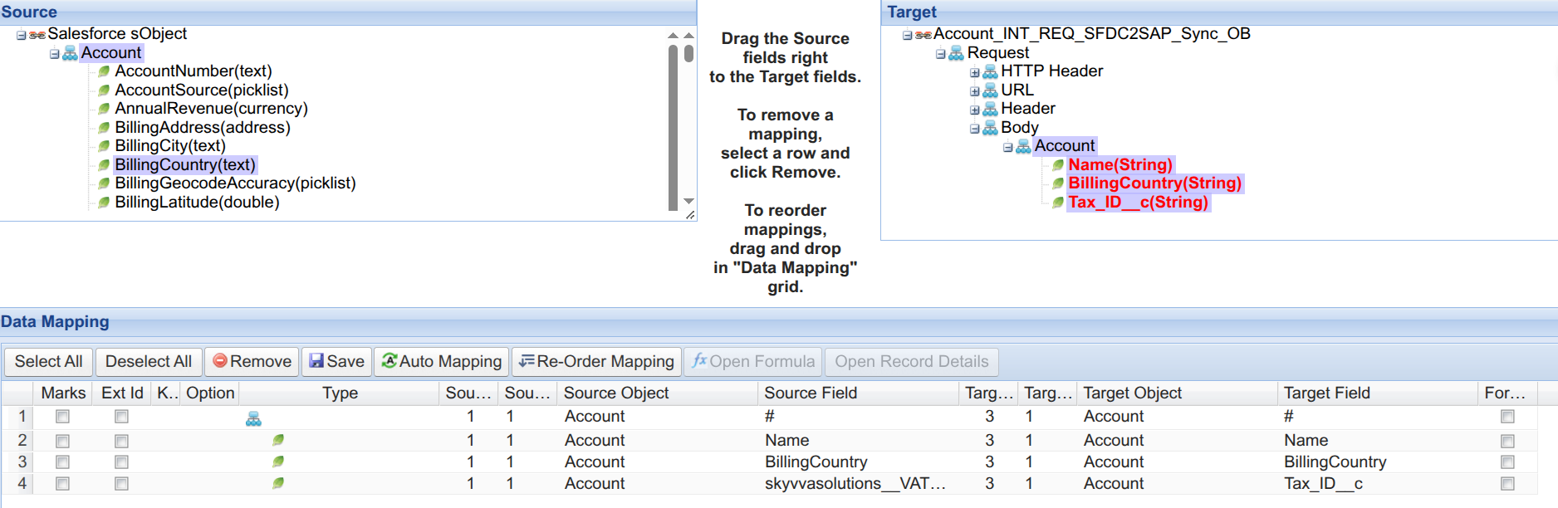Collapse the Body node in Target
Image resolution: width=1558 pixels, height=508 pixels.
tap(975, 129)
